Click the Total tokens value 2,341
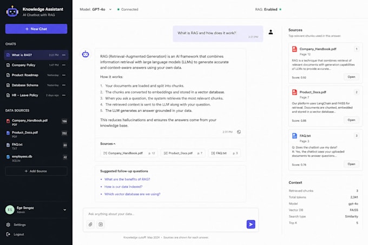This screenshot has width=368, height=245. (354, 197)
